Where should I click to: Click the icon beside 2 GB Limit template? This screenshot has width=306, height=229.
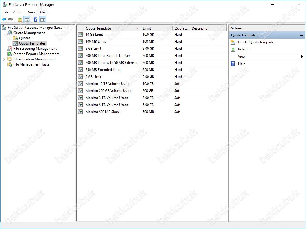pyautogui.click(x=81, y=49)
